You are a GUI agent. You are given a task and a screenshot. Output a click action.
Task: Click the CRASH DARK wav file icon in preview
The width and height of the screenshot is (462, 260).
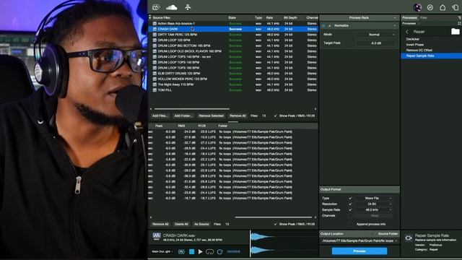pyautogui.click(x=157, y=236)
